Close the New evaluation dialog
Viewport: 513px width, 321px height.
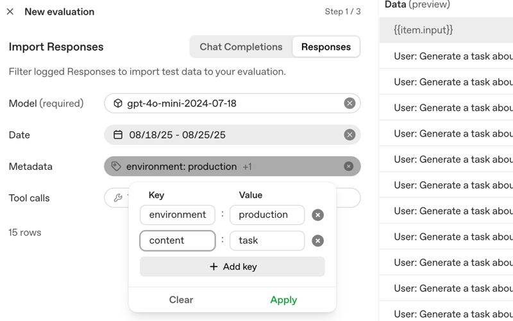pos(10,12)
